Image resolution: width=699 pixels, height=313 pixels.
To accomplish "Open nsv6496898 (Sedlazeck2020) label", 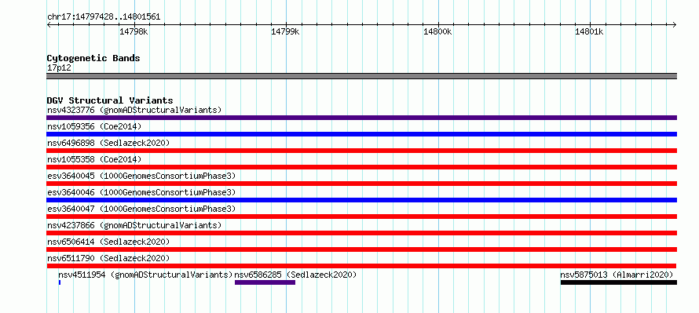I will [x=108, y=143].
